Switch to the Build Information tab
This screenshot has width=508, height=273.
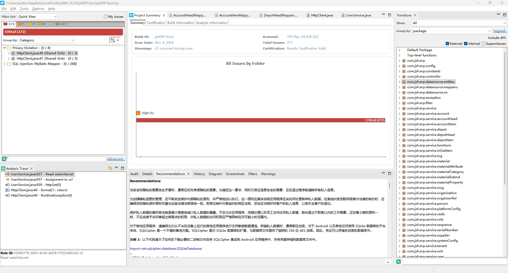(x=181, y=23)
